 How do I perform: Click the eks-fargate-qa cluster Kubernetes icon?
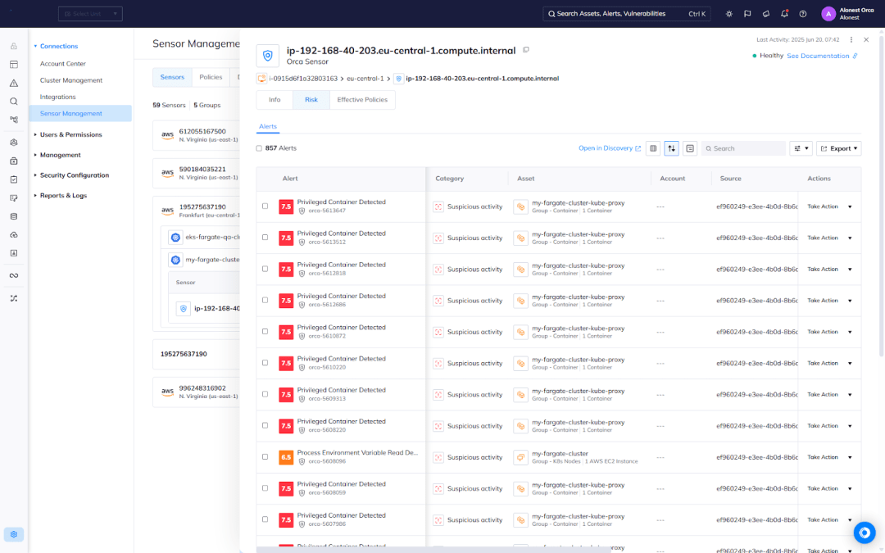(x=175, y=238)
